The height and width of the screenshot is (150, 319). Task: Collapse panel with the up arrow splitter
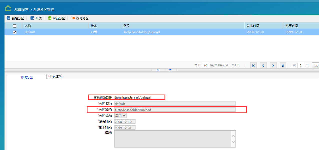click(158, 70)
